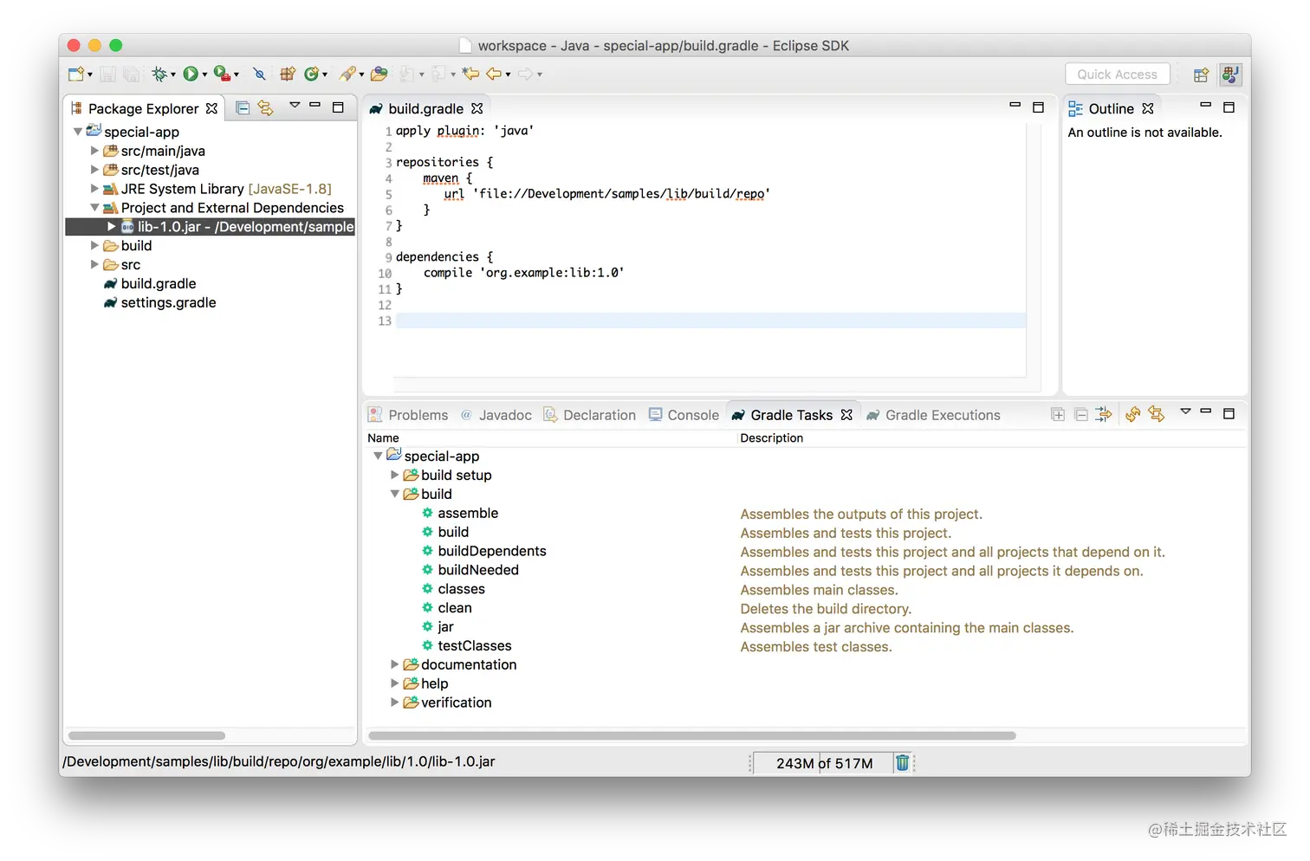The height and width of the screenshot is (861, 1310).
Task: Click line 13 in the editor
Action: [x=710, y=320]
